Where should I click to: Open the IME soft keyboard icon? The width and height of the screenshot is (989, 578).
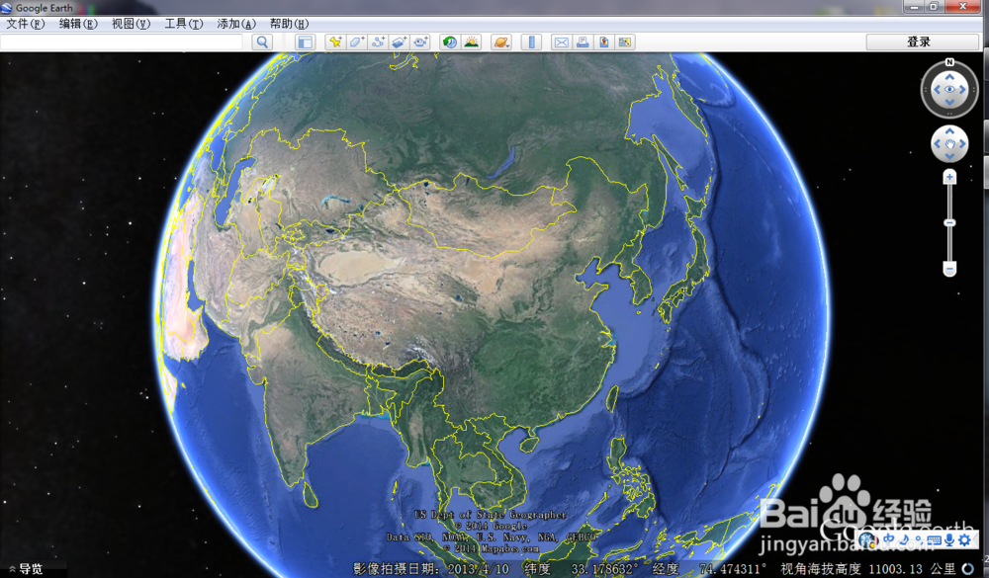pos(935,540)
